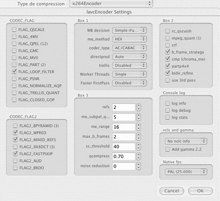Open the MB decision dropdown

(130, 30)
